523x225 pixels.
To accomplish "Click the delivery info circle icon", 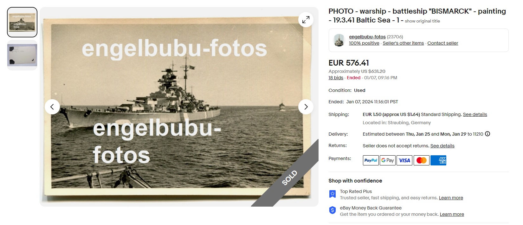I will coord(487,134).
